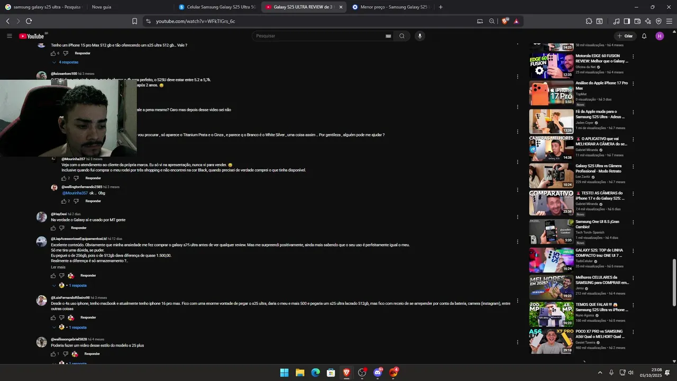Click the zoom-out magnifier in address bar
The image size is (677, 381).
point(492,21)
